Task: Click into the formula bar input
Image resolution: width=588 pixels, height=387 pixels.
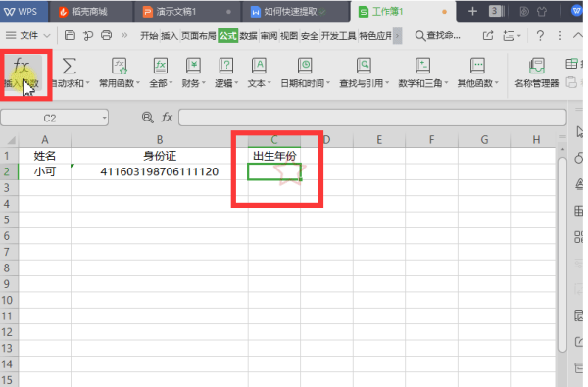Action: pos(372,118)
